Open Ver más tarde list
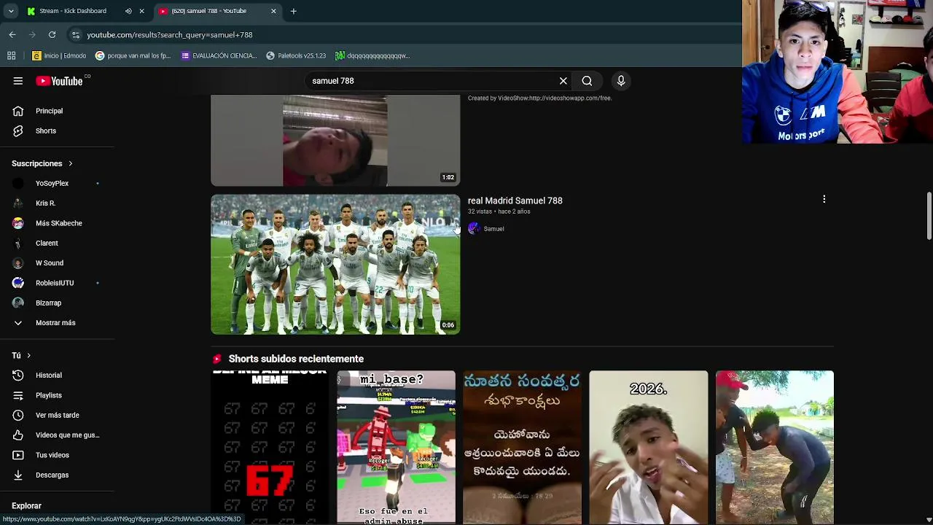 click(x=57, y=415)
